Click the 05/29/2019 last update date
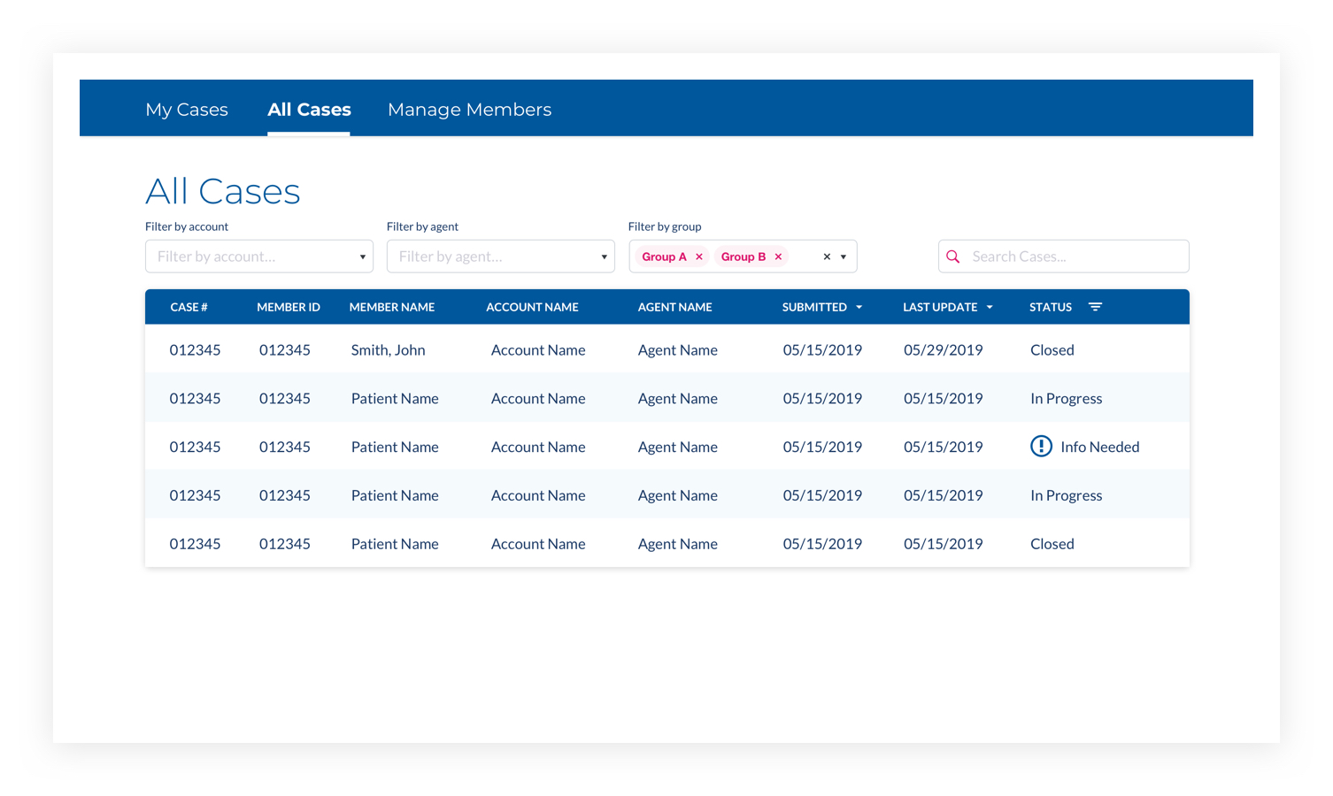This screenshot has height=796, width=1333. [x=943, y=350]
